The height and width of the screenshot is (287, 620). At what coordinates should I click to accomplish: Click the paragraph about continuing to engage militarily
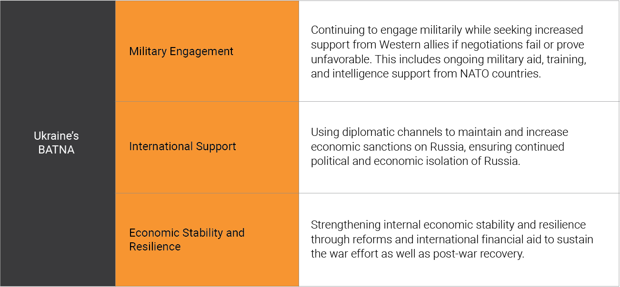448,52
